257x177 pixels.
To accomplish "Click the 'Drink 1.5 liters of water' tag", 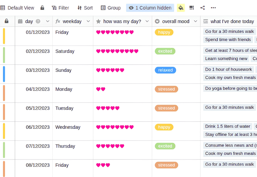I will [x=228, y=126].
